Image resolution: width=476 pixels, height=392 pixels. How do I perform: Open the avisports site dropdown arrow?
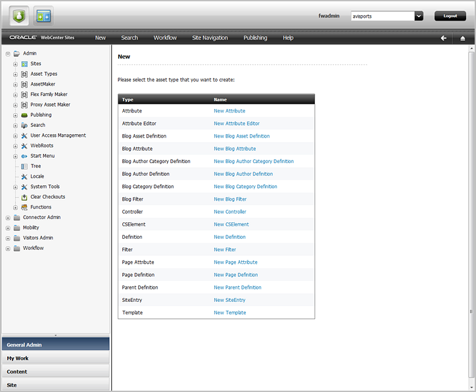click(x=419, y=16)
